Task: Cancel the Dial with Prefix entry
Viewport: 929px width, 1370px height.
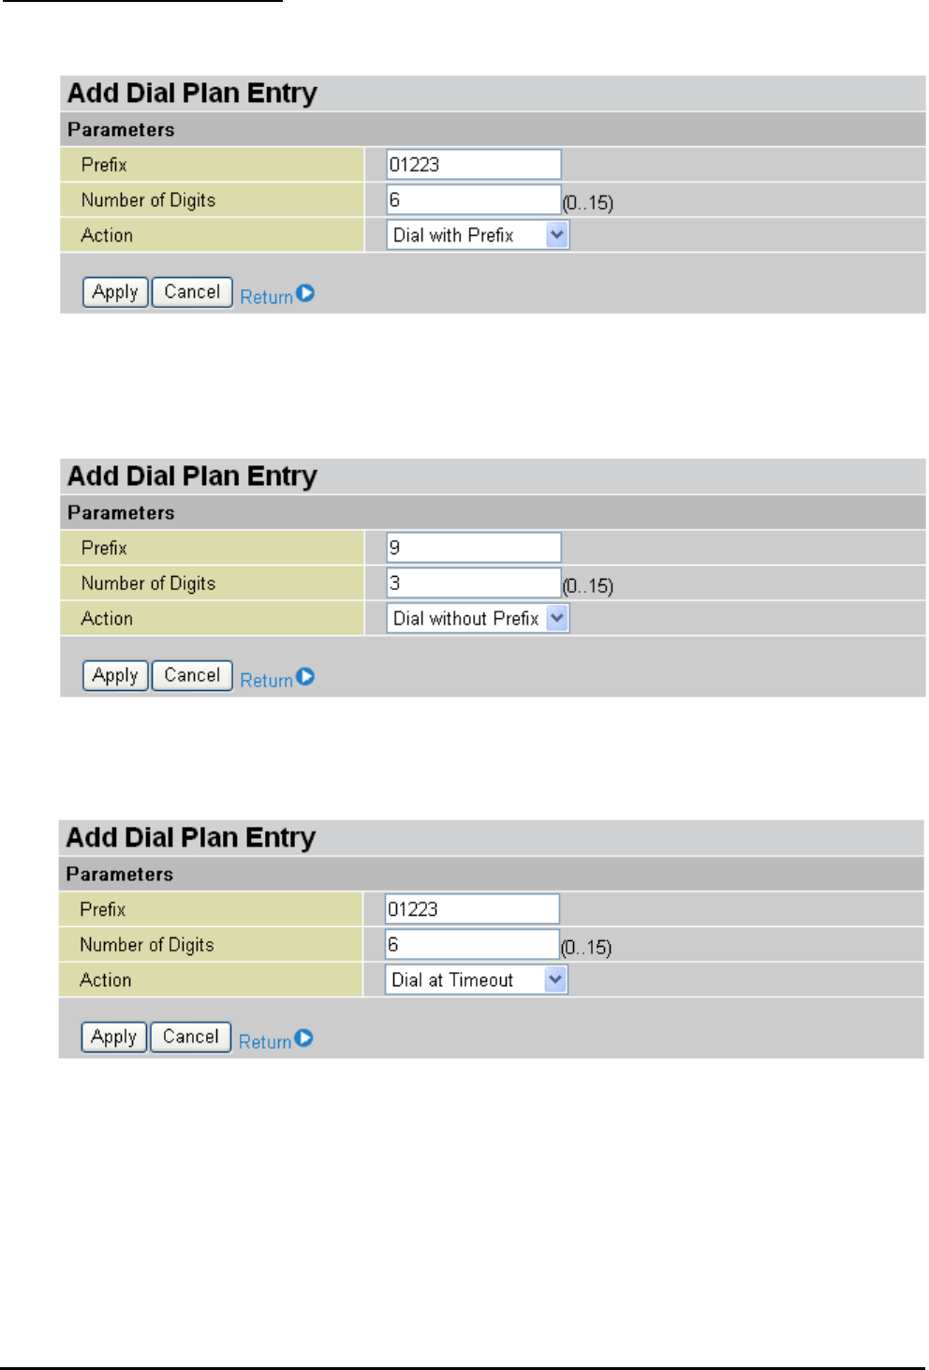Action: [192, 292]
